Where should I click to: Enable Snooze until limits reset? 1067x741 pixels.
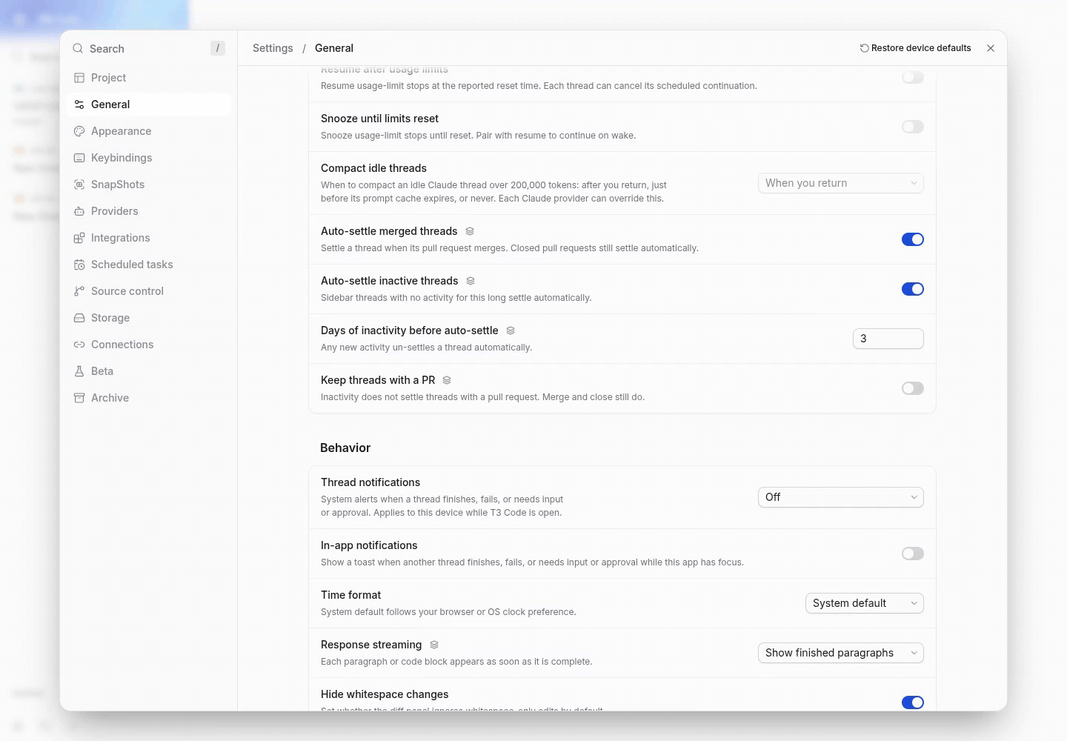click(913, 127)
